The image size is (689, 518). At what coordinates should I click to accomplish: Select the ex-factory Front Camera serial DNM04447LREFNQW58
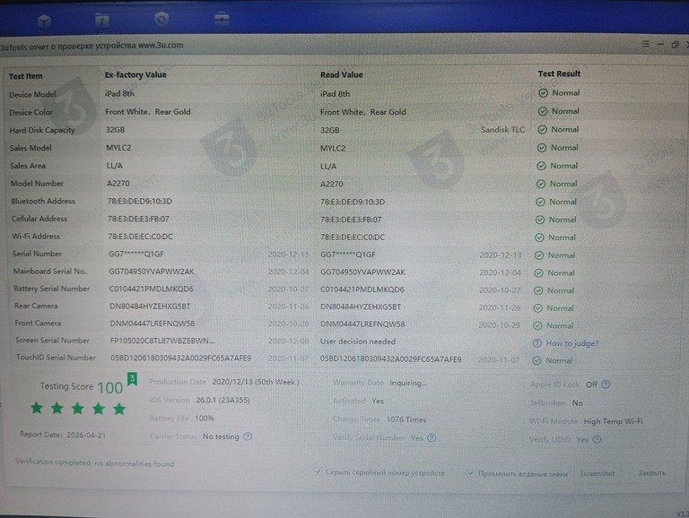coord(152,324)
